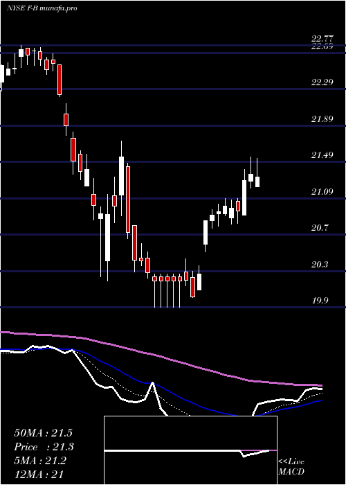Select the 20.7 price level label
This screenshot has width=346, height=485.
(x=320, y=228)
